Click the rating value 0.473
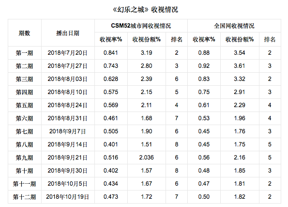288x207 pixels. [x=111, y=197]
